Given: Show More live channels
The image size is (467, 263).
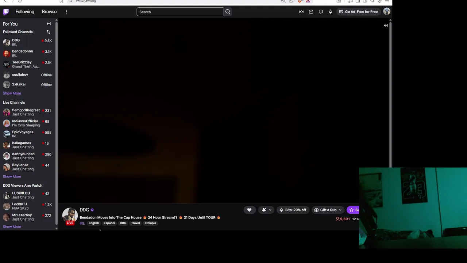Looking at the screenshot, I should tap(12, 176).
